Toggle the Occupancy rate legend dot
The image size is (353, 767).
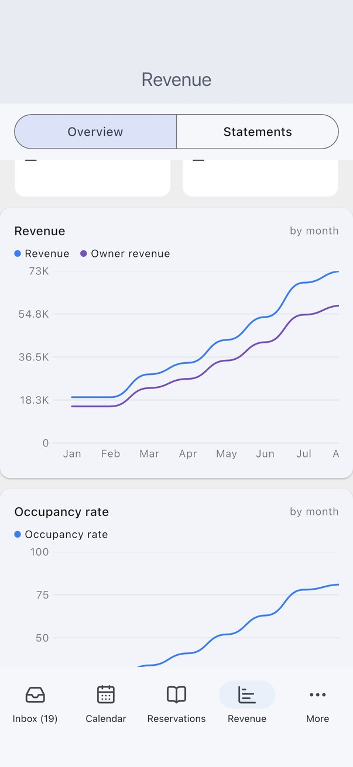pyautogui.click(x=18, y=534)
